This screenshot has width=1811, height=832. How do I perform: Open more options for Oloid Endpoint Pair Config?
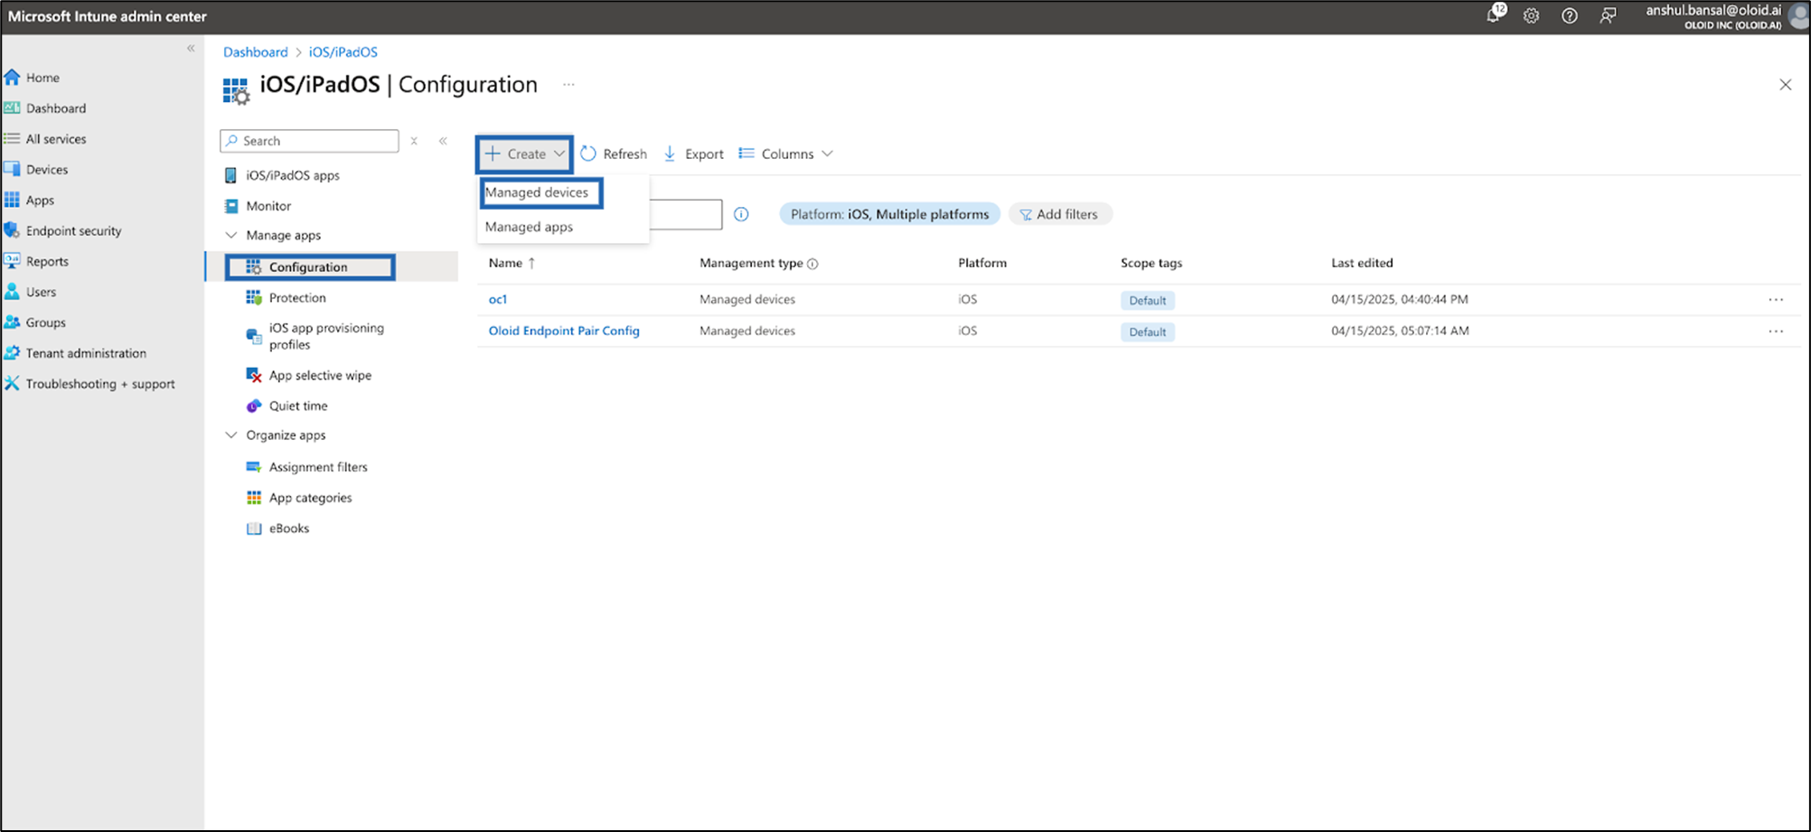1776,331
